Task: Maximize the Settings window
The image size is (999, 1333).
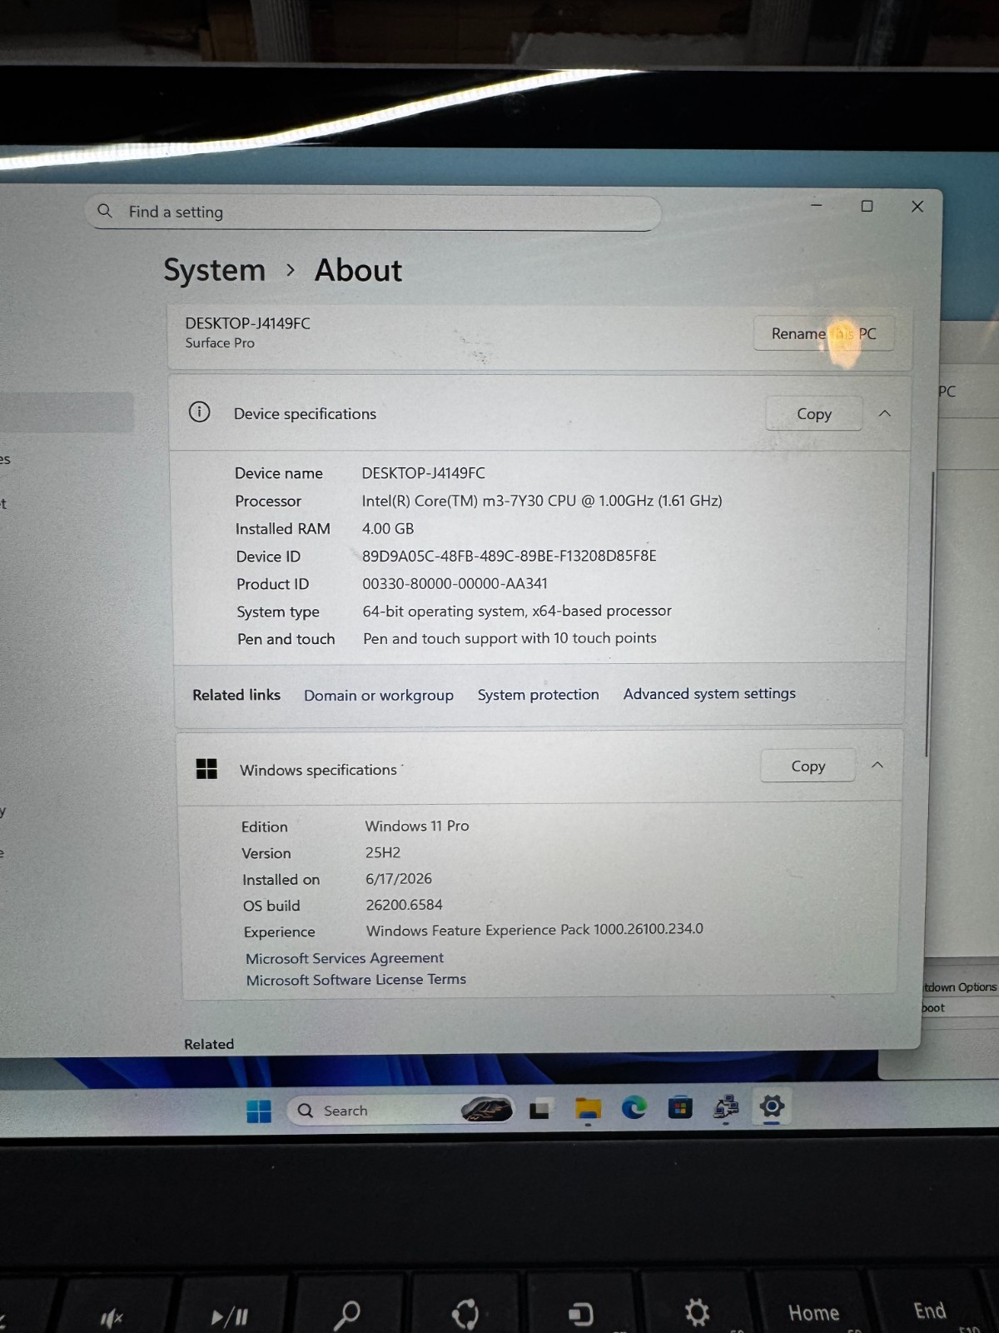Action: click(x=867, y=206)
